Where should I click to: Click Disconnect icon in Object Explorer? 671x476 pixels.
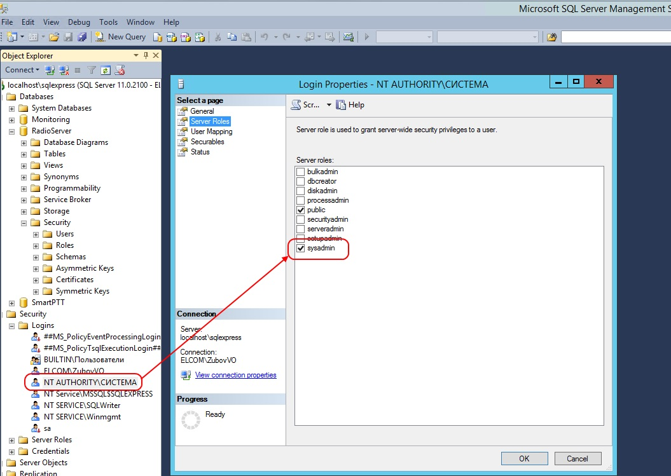64,70
